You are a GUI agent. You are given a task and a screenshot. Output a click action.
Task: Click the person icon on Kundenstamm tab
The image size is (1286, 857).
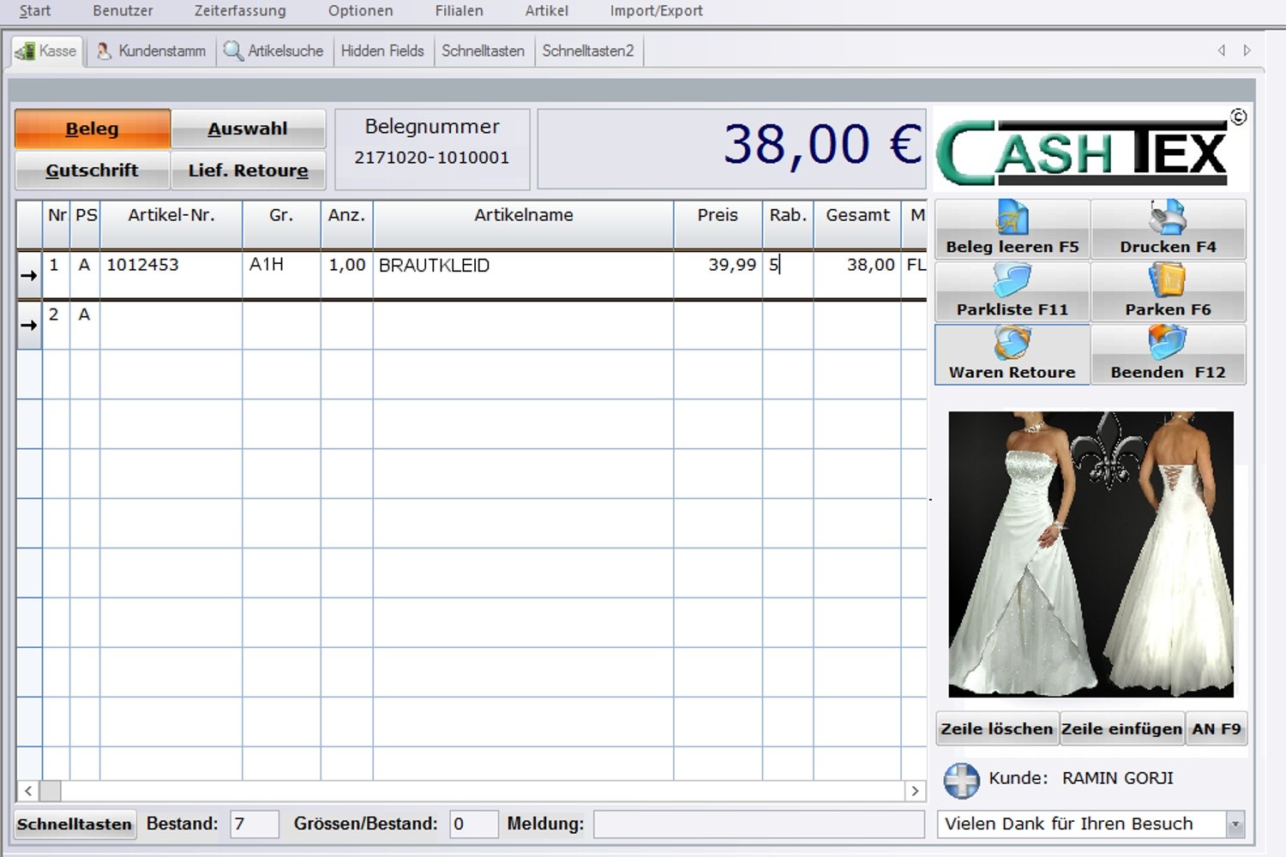104,51
